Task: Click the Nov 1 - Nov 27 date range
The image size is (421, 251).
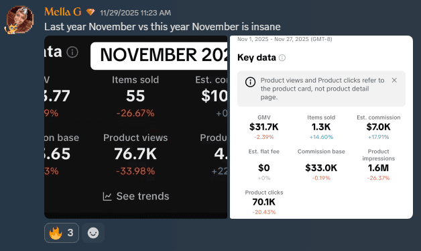Action: [285, 39]
